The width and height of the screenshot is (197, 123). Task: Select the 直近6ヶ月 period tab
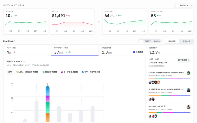186,41
